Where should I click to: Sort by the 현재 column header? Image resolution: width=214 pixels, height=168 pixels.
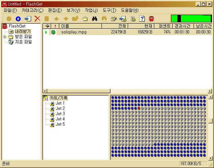click(141, 26)
